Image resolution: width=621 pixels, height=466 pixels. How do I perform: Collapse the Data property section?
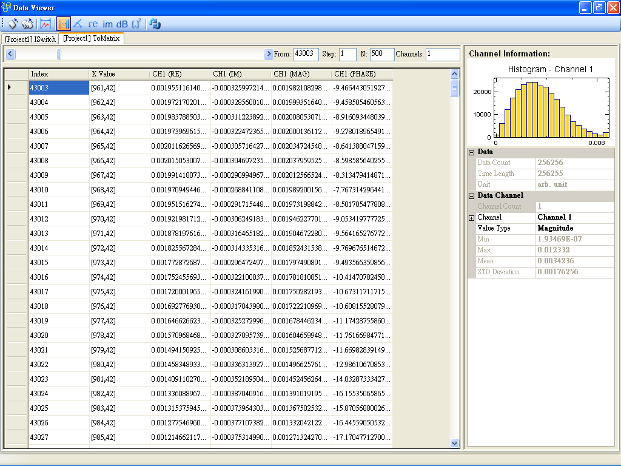pyautogui.click(x=472, y=152)
